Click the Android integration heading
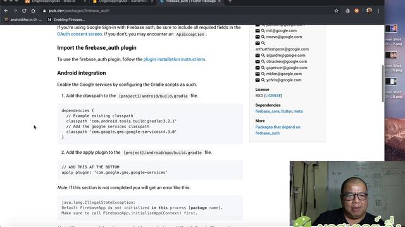 [82, 73]
